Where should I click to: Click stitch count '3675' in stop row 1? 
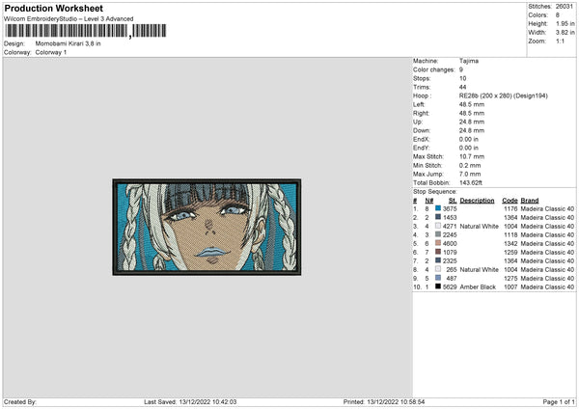pos(450,209)
